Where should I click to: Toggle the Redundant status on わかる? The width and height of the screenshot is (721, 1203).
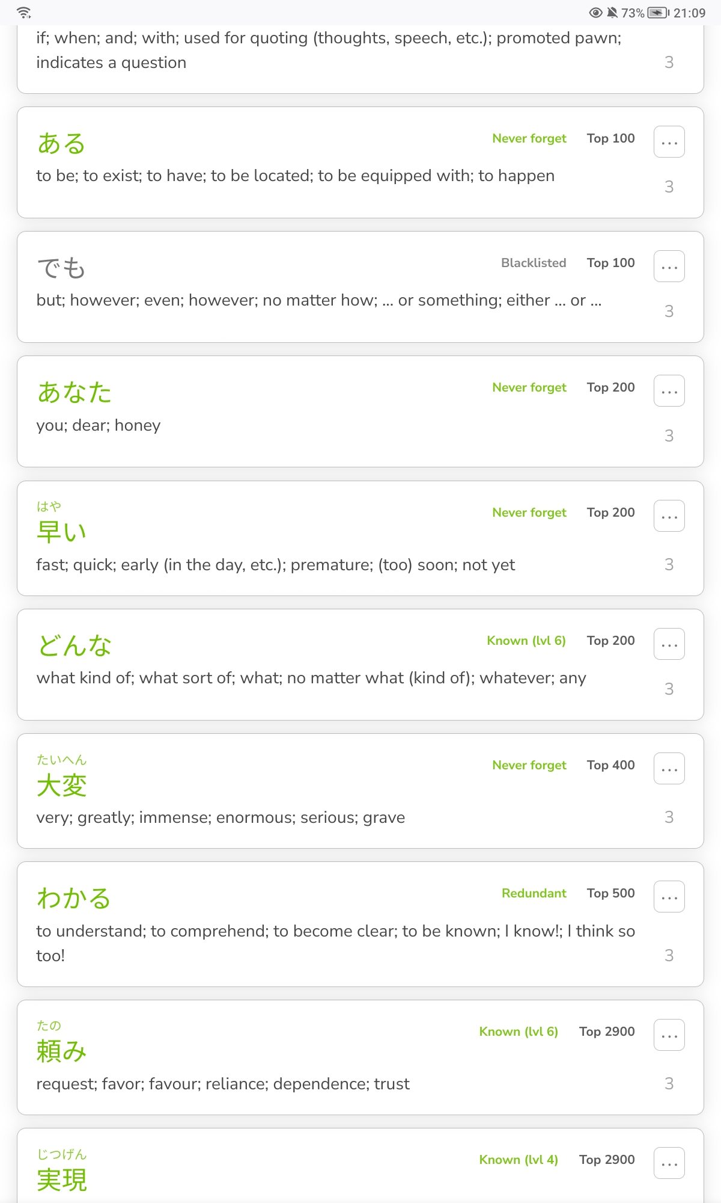[534, 893]
